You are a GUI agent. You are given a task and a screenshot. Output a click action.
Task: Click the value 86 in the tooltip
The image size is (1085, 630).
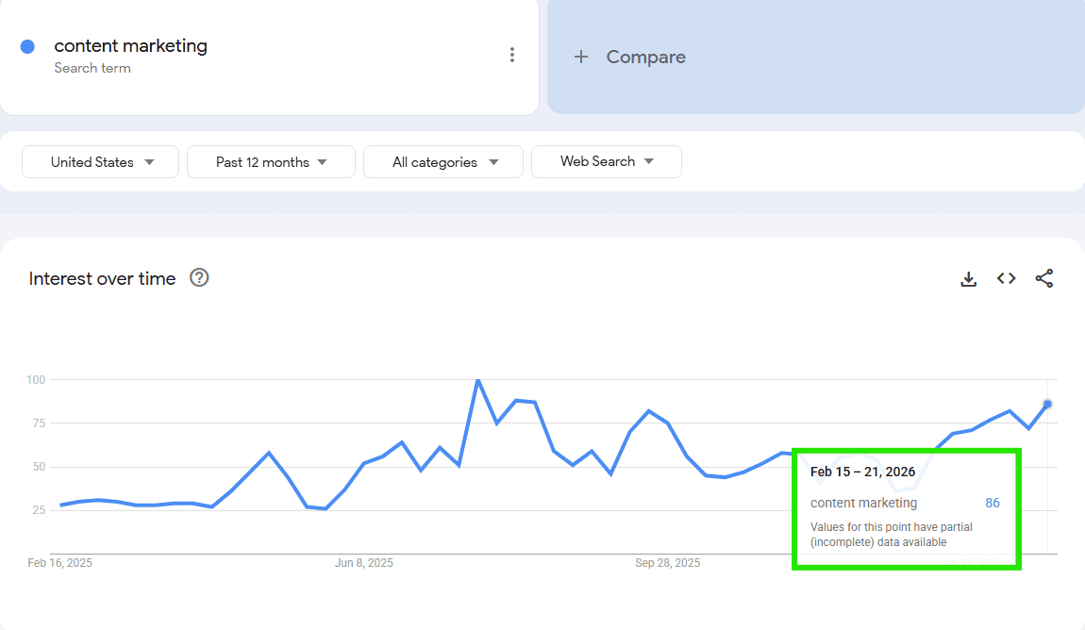[992, 503]
